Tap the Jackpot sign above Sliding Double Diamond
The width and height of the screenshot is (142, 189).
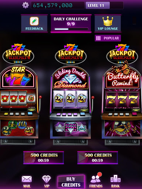pyautogui.click(x=71, y=54)
